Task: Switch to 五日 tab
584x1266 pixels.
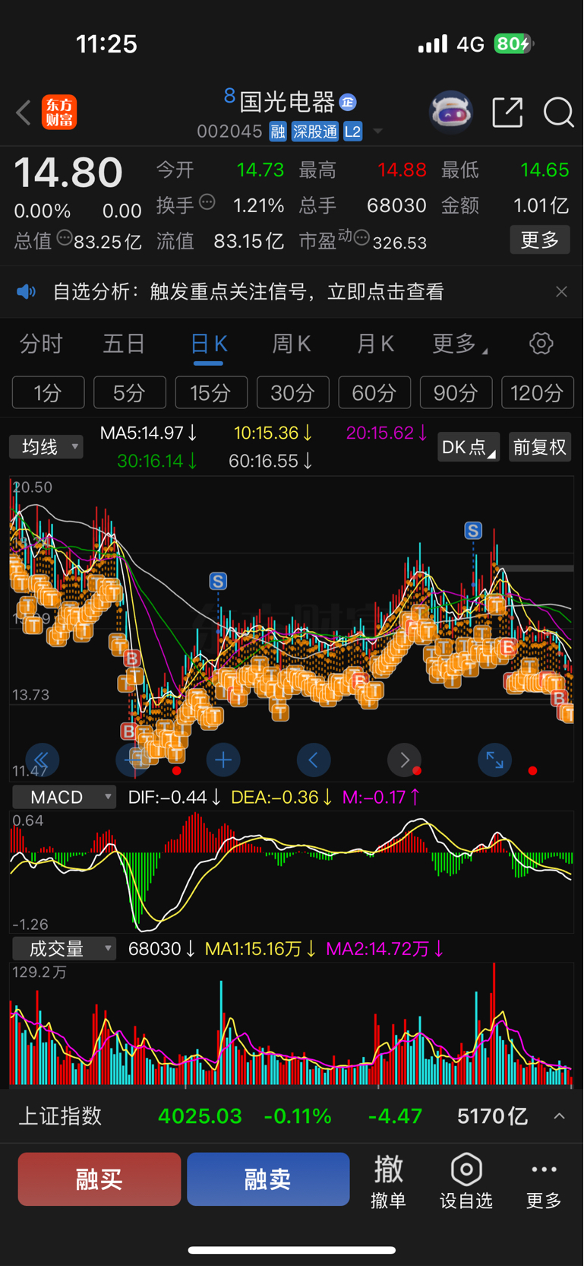Action: (124, 344)
